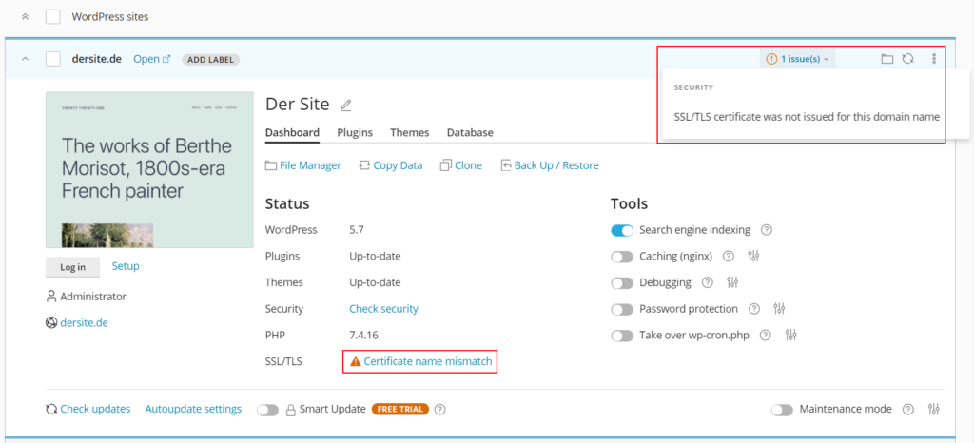The height and width of the screenshot is (443, 974).
Task: Enable the Password protection toggle
Action: point(622,309)
